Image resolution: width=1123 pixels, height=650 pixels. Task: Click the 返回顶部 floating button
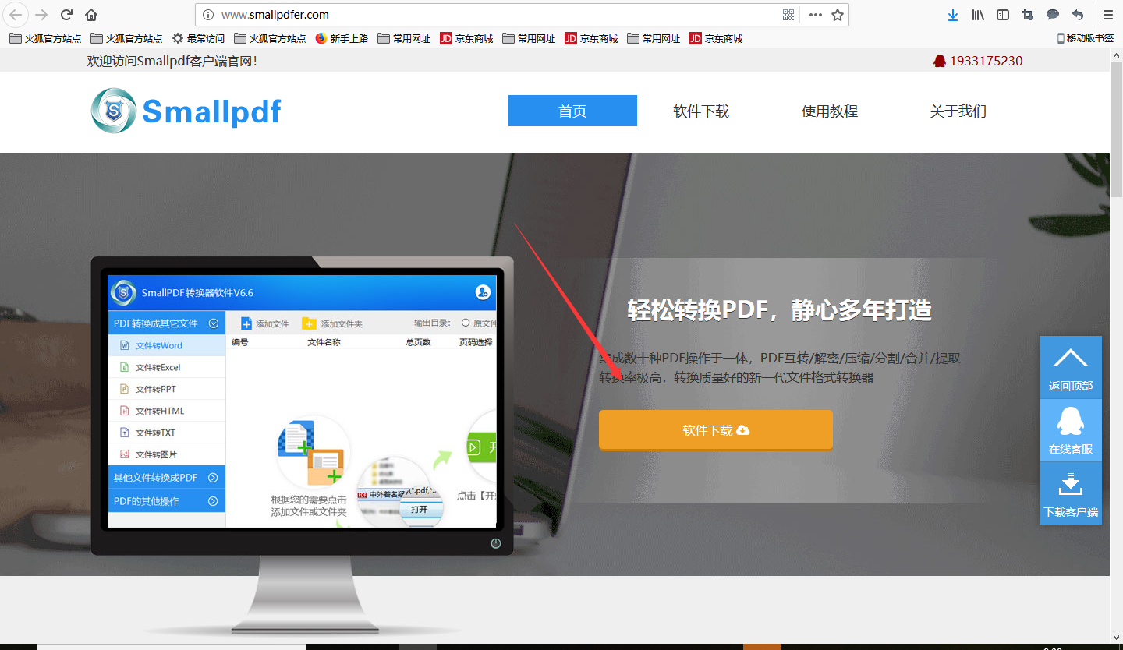pyautogui.click(x=1071, y=367)
